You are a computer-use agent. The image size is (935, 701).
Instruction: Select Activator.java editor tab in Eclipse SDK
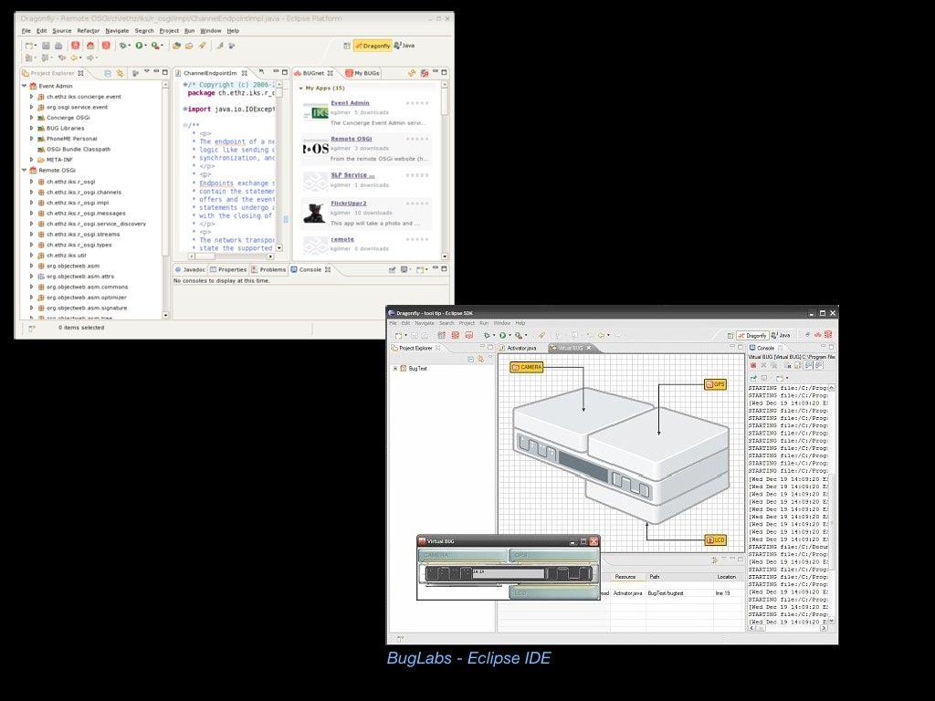point(519,348)
